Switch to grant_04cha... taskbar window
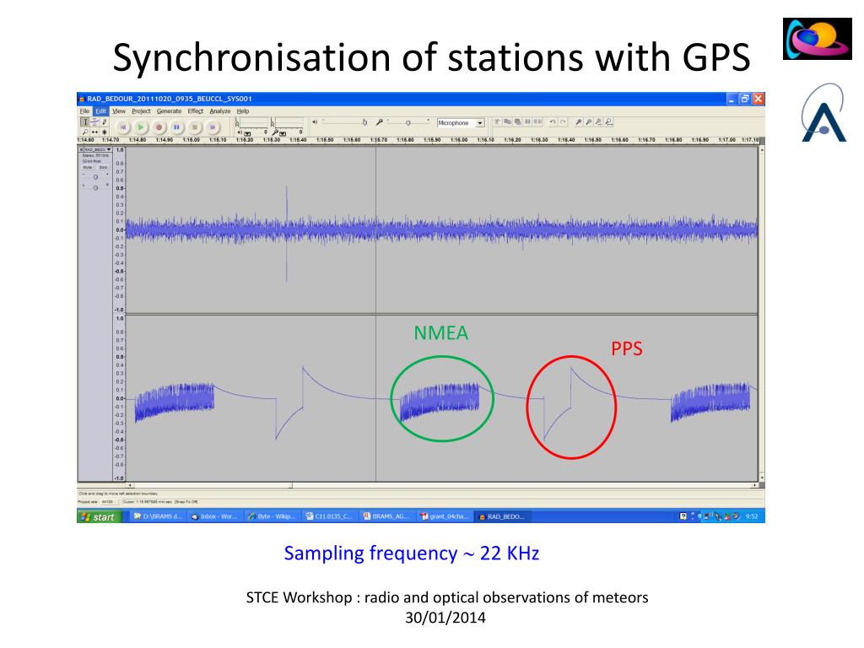Screen dimensions: 864x648 (x=444, y=516)
